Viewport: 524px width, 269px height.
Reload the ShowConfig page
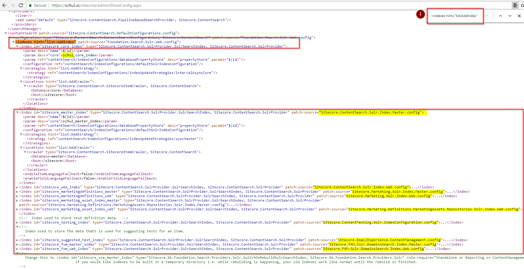(21, 5)
